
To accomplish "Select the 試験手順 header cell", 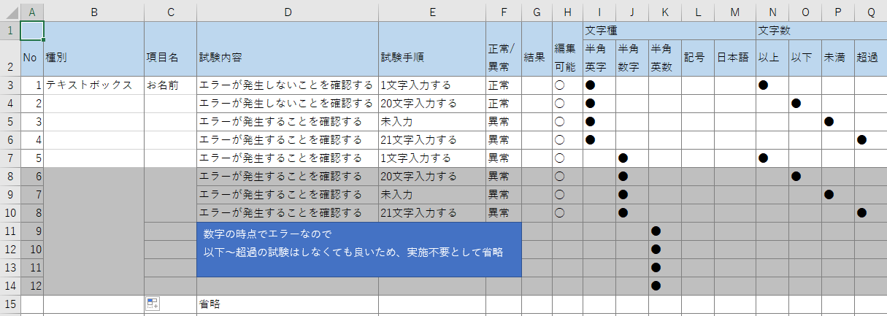I will [432, 58].
